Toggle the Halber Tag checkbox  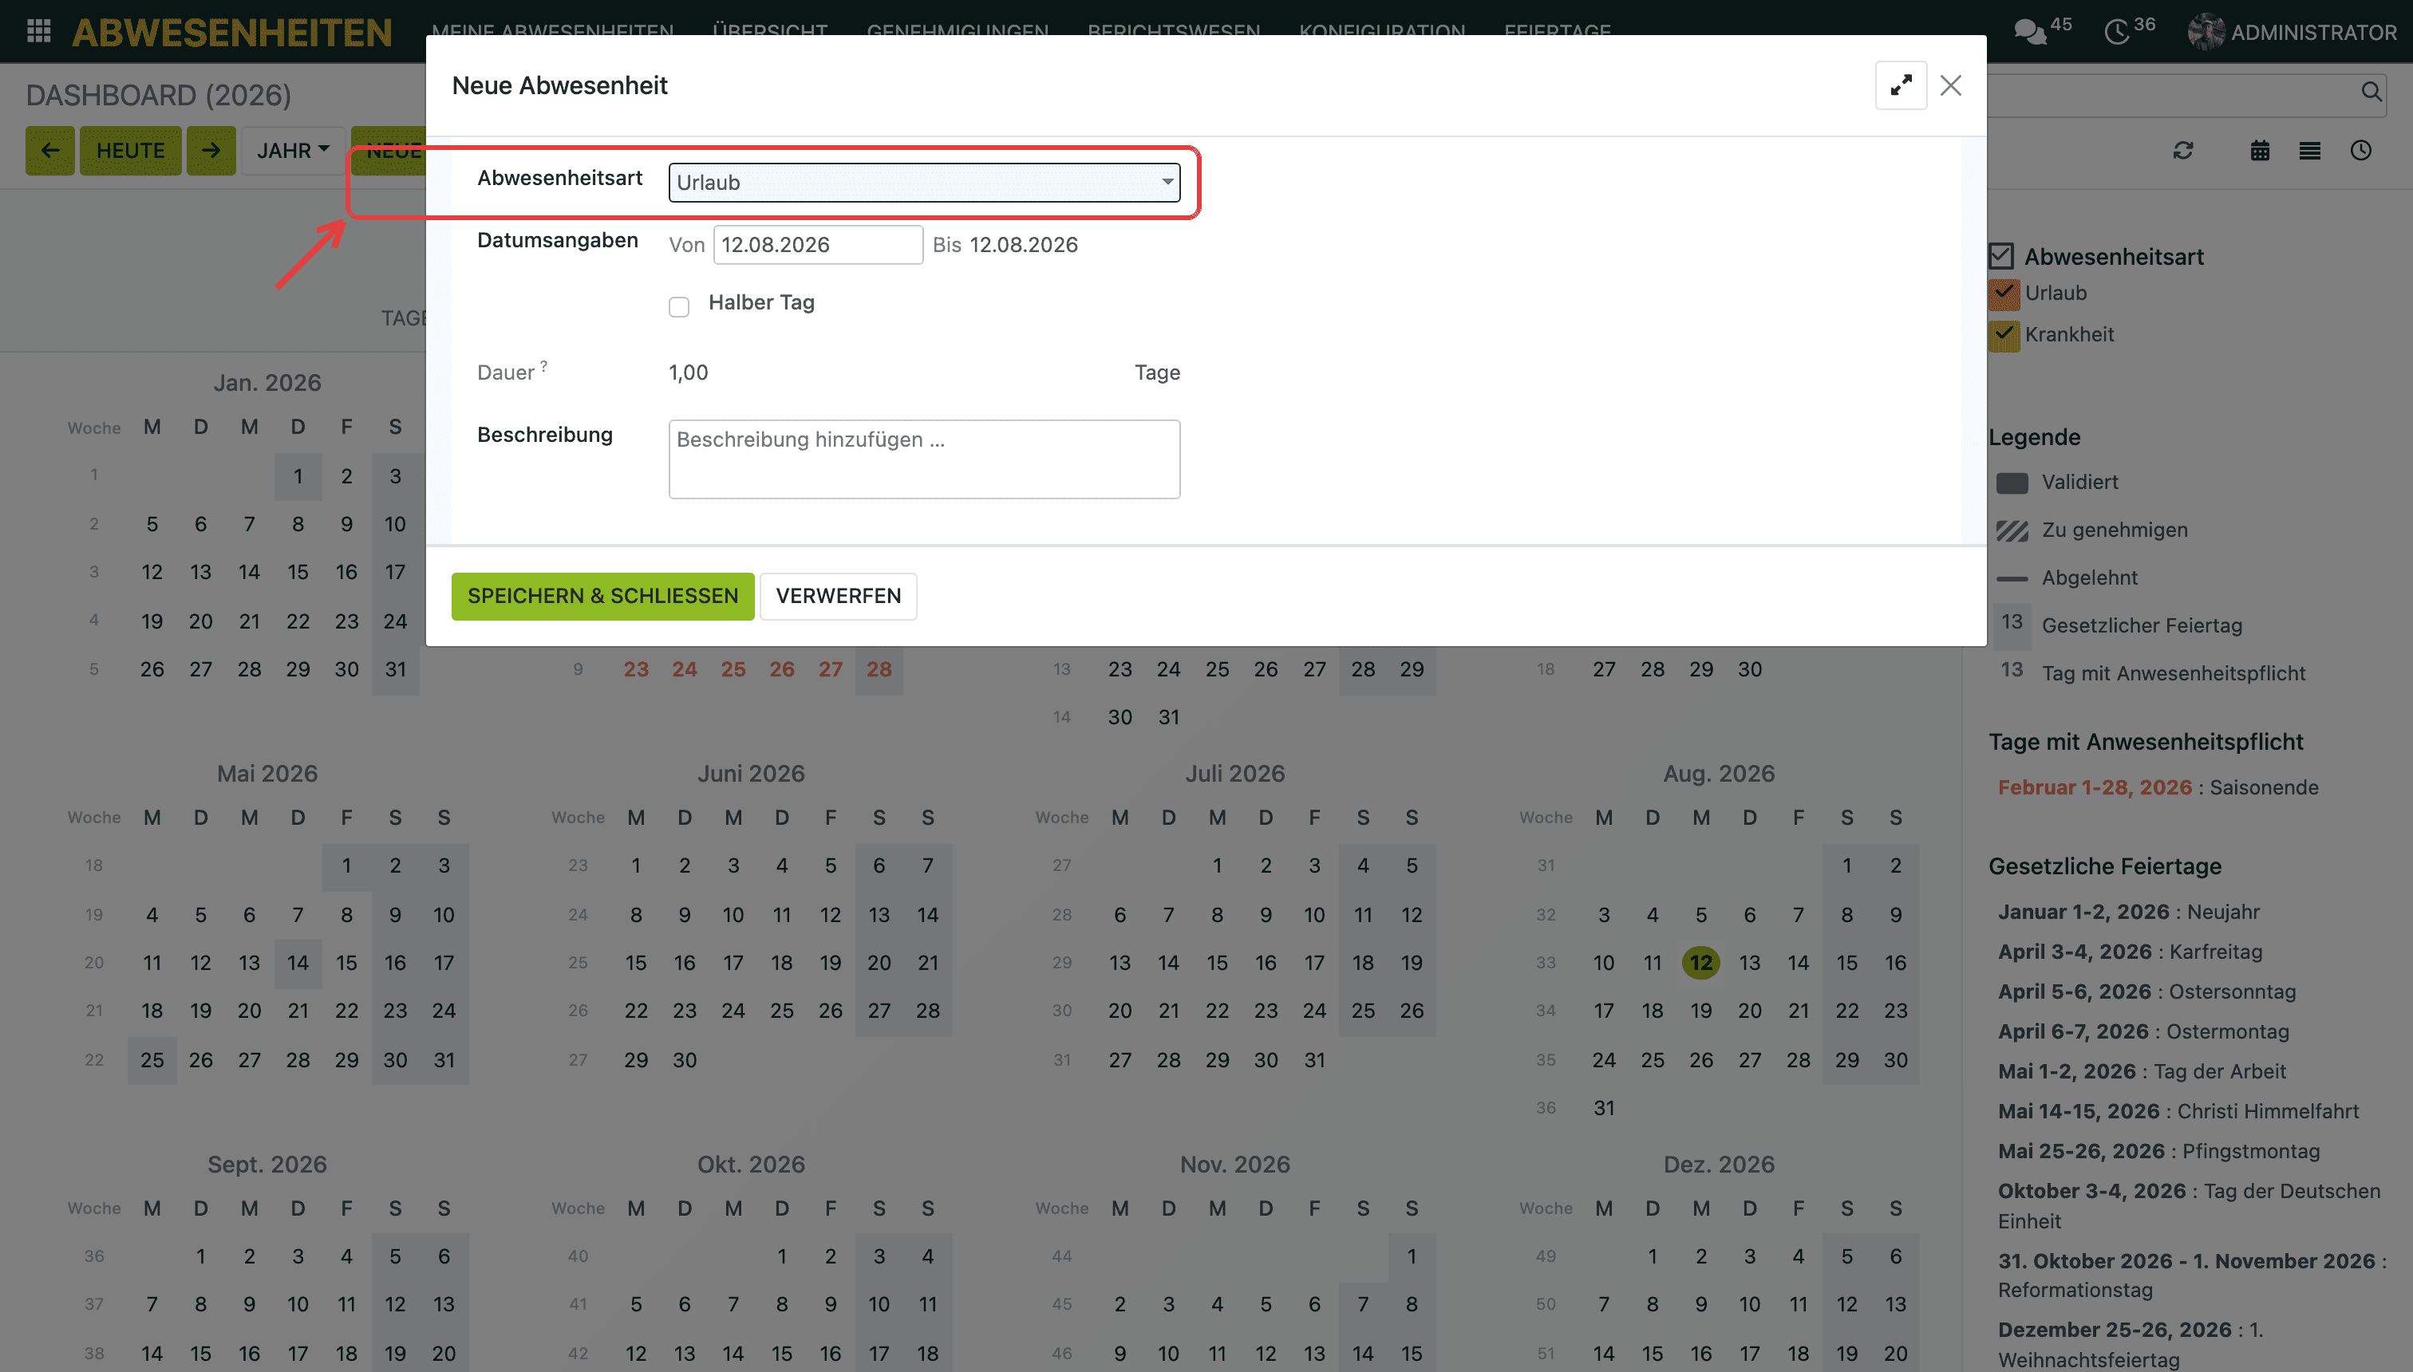point(678,306)
